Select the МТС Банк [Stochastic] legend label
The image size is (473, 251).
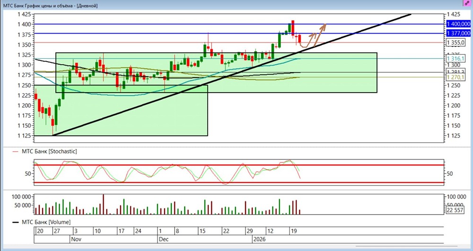click(49, 151)
